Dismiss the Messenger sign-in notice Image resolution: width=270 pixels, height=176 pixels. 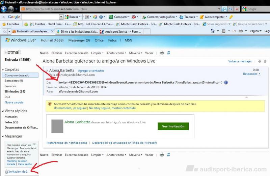(34, 144)
